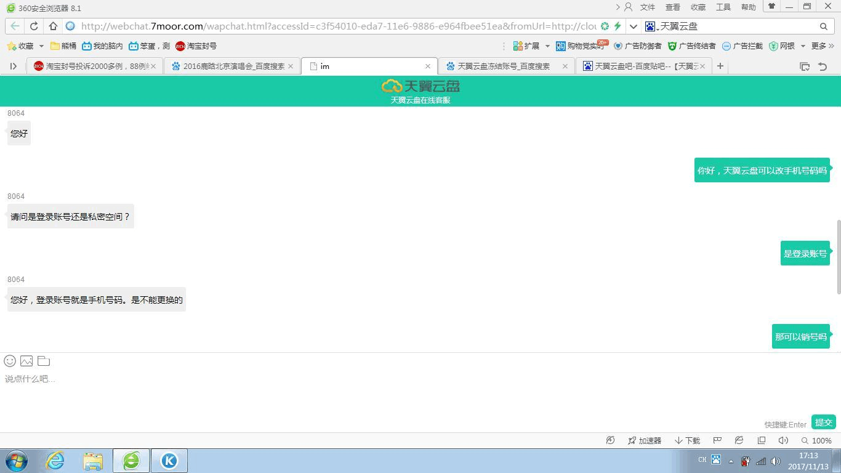This screenshot has height=473, width=841.
Task: Open the browser home page icon
Action: [x=53, y=26]
